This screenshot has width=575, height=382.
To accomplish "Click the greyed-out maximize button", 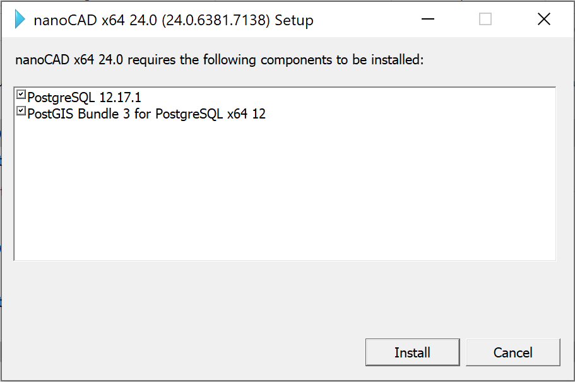I will pyautogui.click(x=485, y=20).
